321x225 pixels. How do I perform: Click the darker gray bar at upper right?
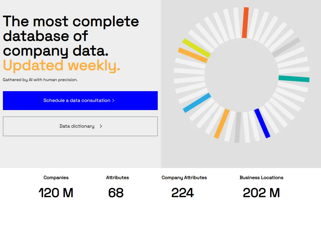point(286,47)
